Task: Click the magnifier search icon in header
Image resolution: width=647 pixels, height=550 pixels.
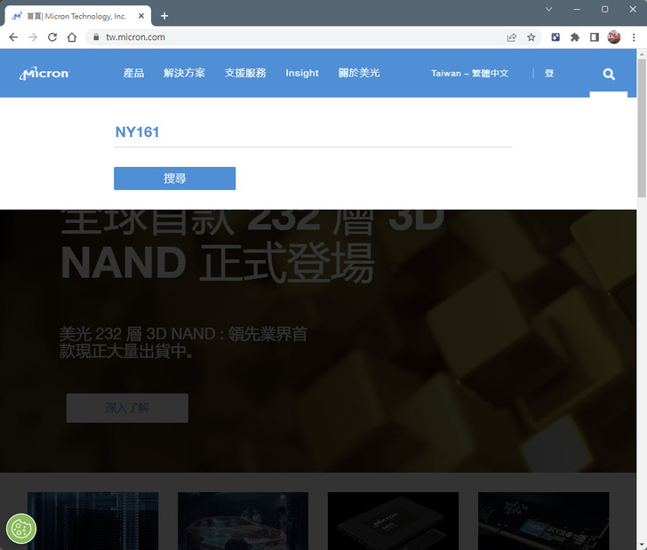Action: [x=609, y=74]
